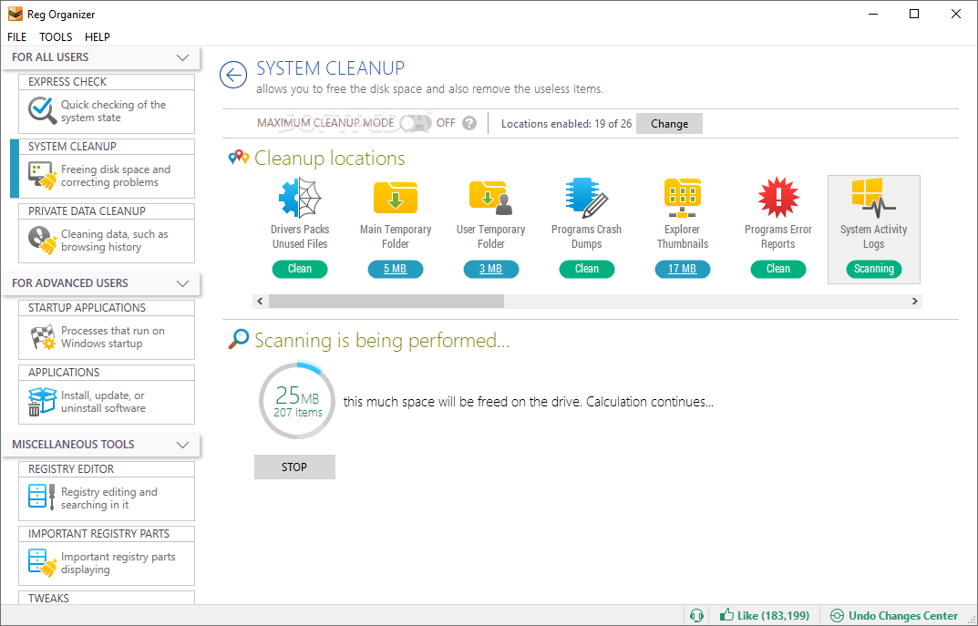The height and width of the screenshot is (626, 978).
Task: Click the 17 MB Explorer Thumbnails link
Action: pyautogui.click(x=683, y=269)
